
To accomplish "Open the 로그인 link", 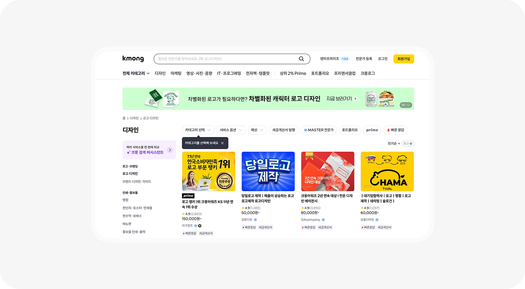I will pyautogui.click(x=383, y=59).
